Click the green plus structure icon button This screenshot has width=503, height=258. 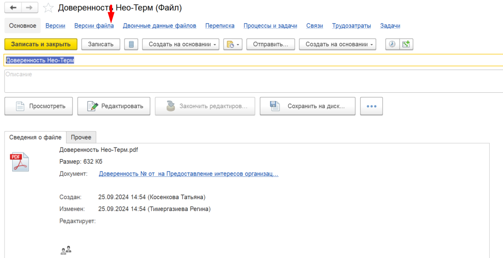[x=406, y=44]
